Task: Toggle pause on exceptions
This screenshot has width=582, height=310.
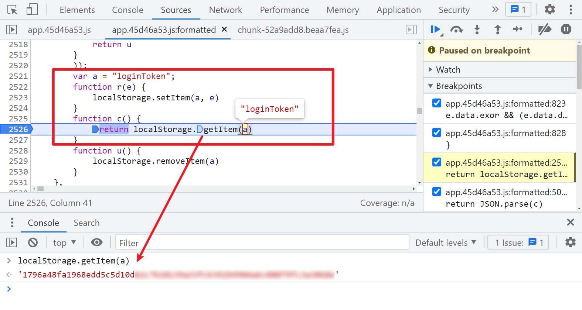Action: [x=566, y=30]
